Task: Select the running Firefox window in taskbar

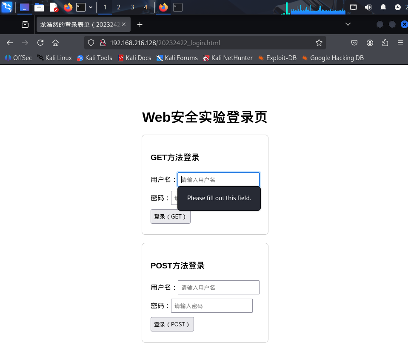Action: pos(163,7)
